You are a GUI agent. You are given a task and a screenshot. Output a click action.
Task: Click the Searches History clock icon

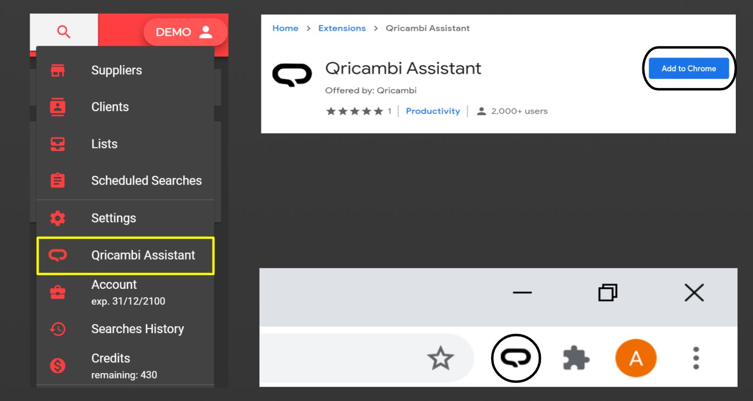pyautogui.click(x=58, y=329)
